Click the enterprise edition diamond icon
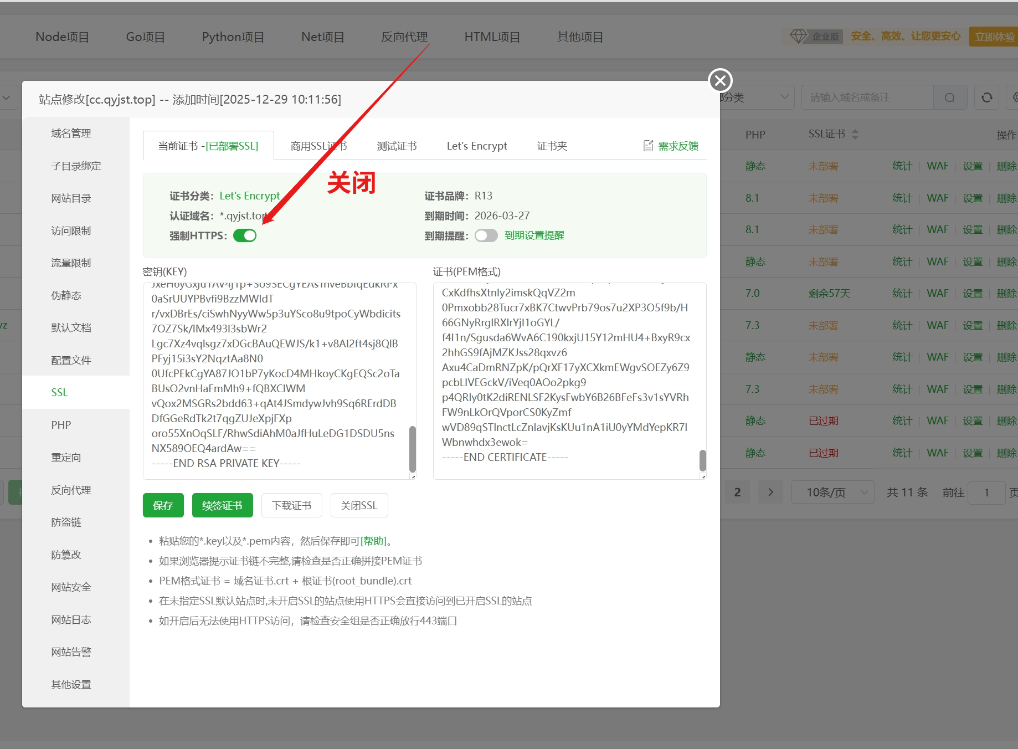This screenshot has width=1018, height=749. pyautogui.click(x=798, y=37)
